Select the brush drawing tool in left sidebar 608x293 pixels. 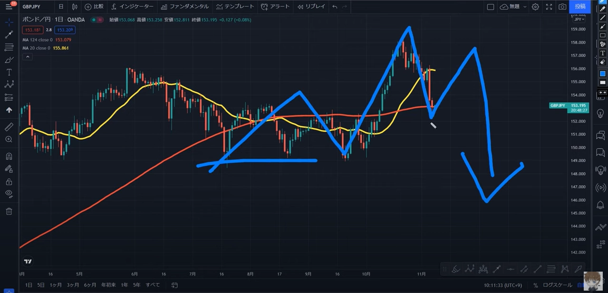9,60
